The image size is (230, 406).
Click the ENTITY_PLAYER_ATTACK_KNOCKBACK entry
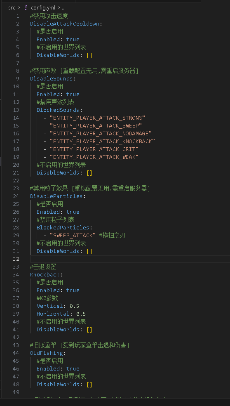point(103,142)
